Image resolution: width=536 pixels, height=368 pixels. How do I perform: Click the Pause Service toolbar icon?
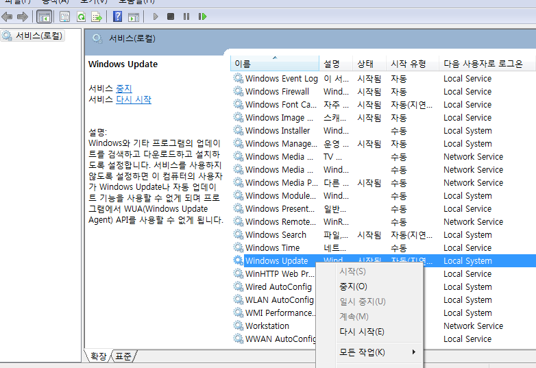pyautogui.click(x=186, y=16)
